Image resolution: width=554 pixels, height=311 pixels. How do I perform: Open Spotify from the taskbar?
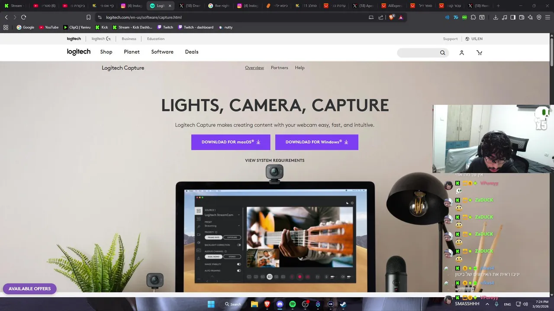(293, 304)
